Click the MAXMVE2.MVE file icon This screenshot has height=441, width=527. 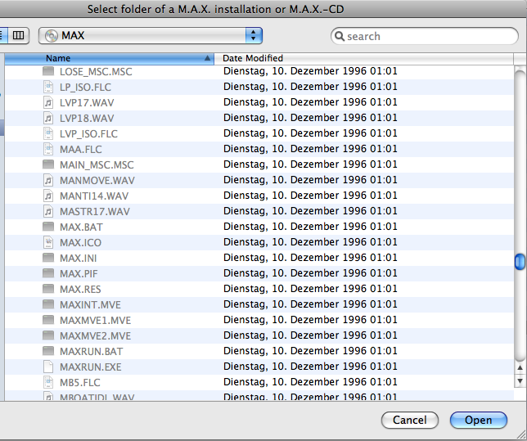click(48, 335)
